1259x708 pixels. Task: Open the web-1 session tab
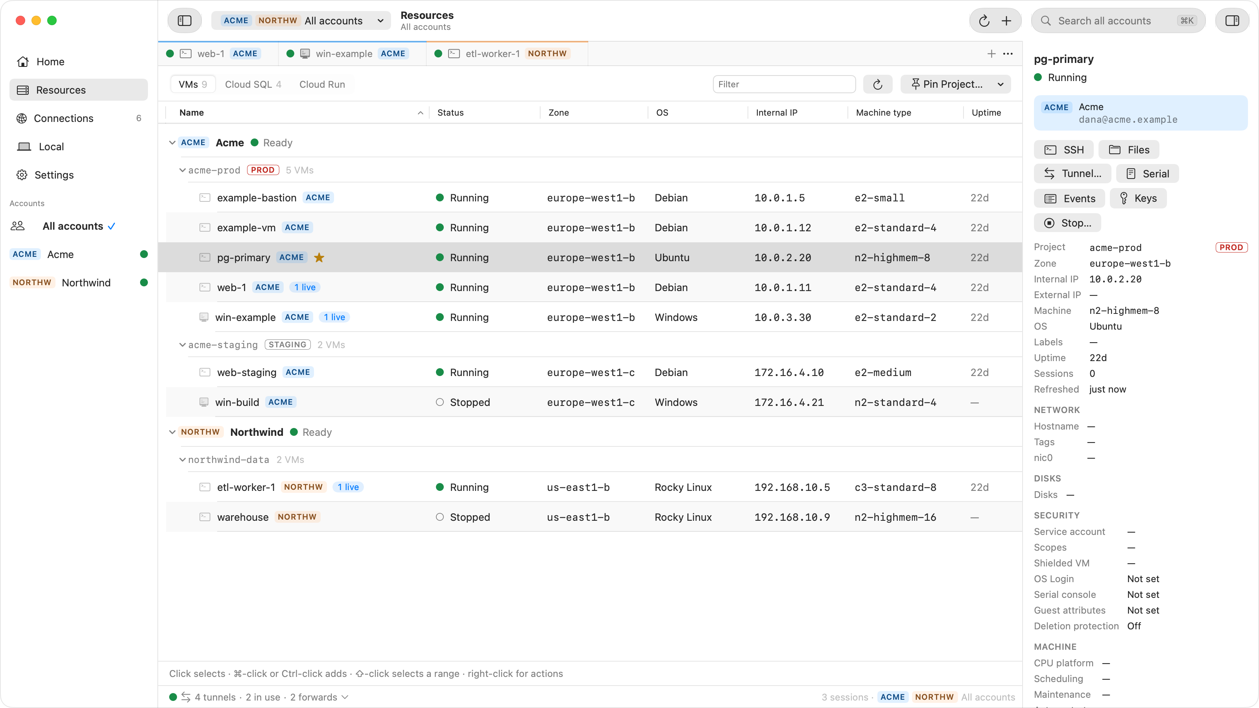point(218,54)
